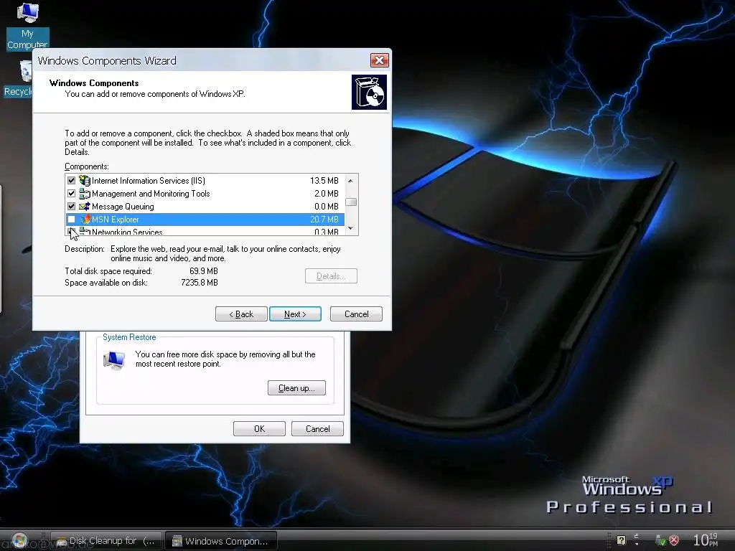Select the Management and Monitoring Tools row text
This screenshot has width=735, height=551.
(x=151, y=194)
